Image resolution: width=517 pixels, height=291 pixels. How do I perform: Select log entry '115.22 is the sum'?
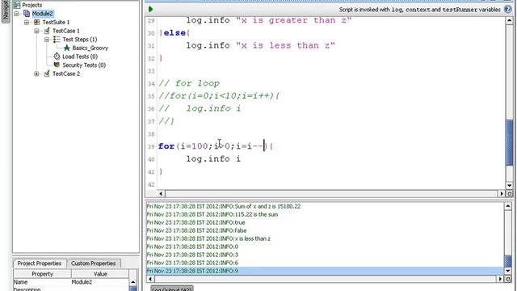(212, 214)
